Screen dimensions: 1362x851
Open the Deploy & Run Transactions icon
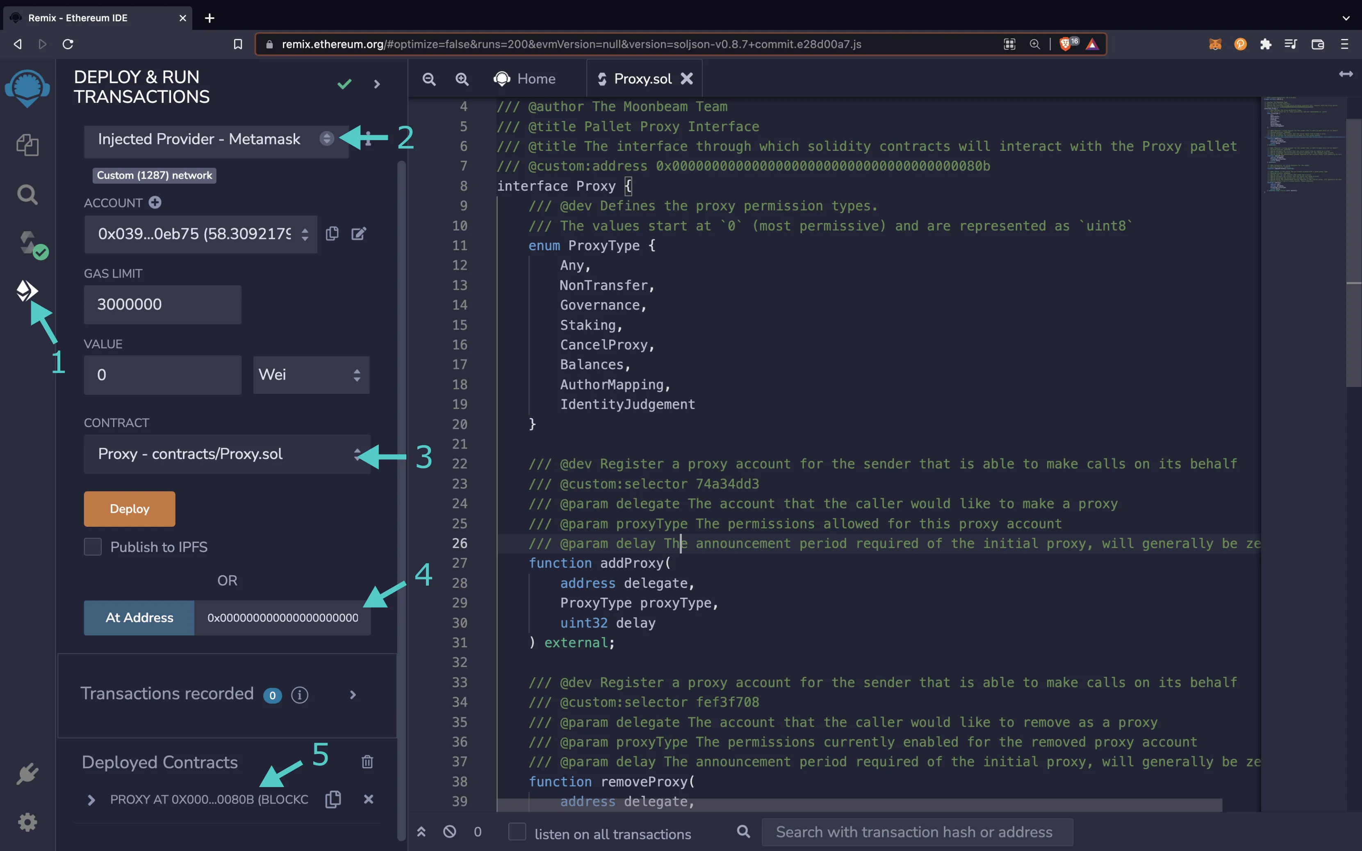click(27, 290)
